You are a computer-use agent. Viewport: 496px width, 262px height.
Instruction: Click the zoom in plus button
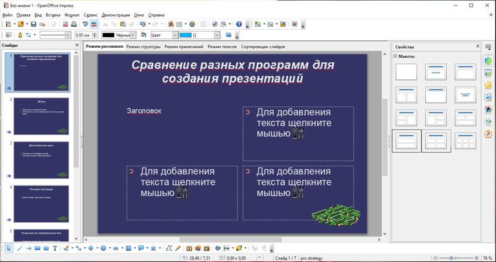(477, 258)
